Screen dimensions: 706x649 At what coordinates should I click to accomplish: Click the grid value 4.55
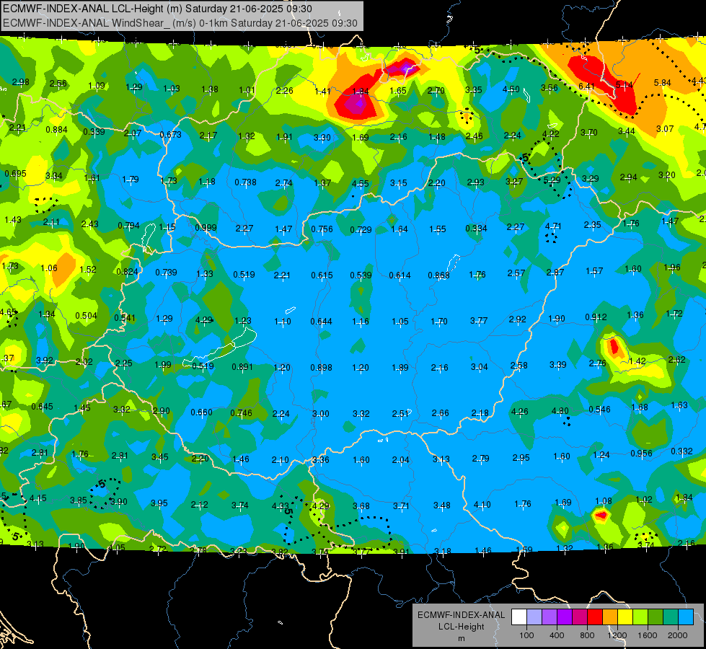(x=360, y=184)
